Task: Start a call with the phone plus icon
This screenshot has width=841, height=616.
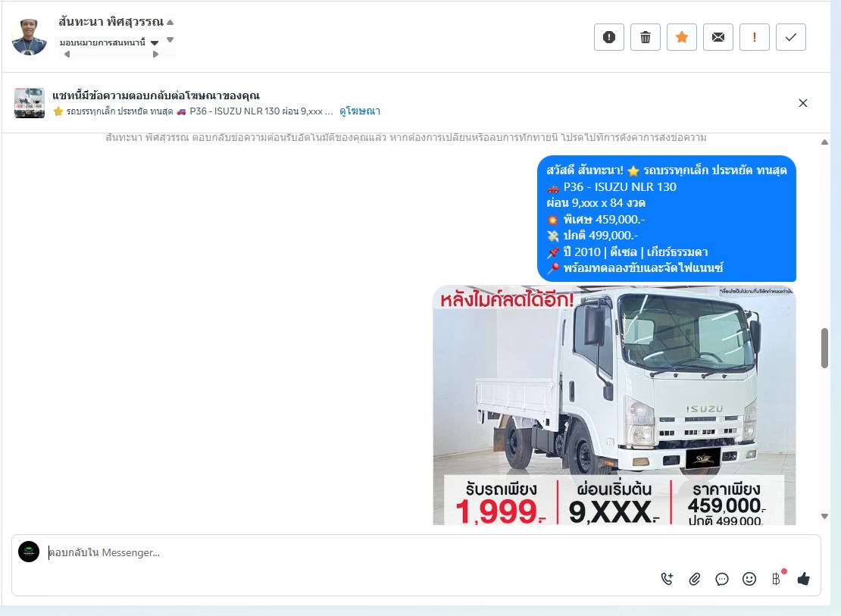Action: pos(667,579)
